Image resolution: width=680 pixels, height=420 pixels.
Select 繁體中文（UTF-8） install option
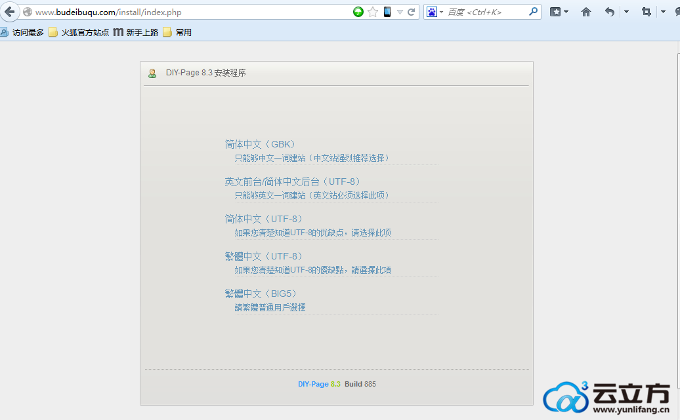coord(264,256)
